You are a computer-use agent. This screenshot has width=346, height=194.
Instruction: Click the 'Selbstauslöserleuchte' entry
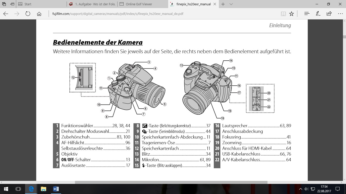coord(82,148)
